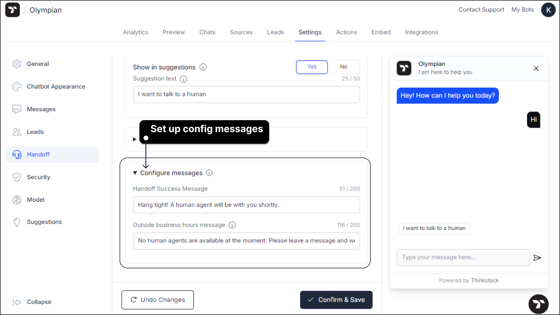This screenshot has width=560, height=315.
Task: Click the Security shield icon in sidebar
Action: 17,177
